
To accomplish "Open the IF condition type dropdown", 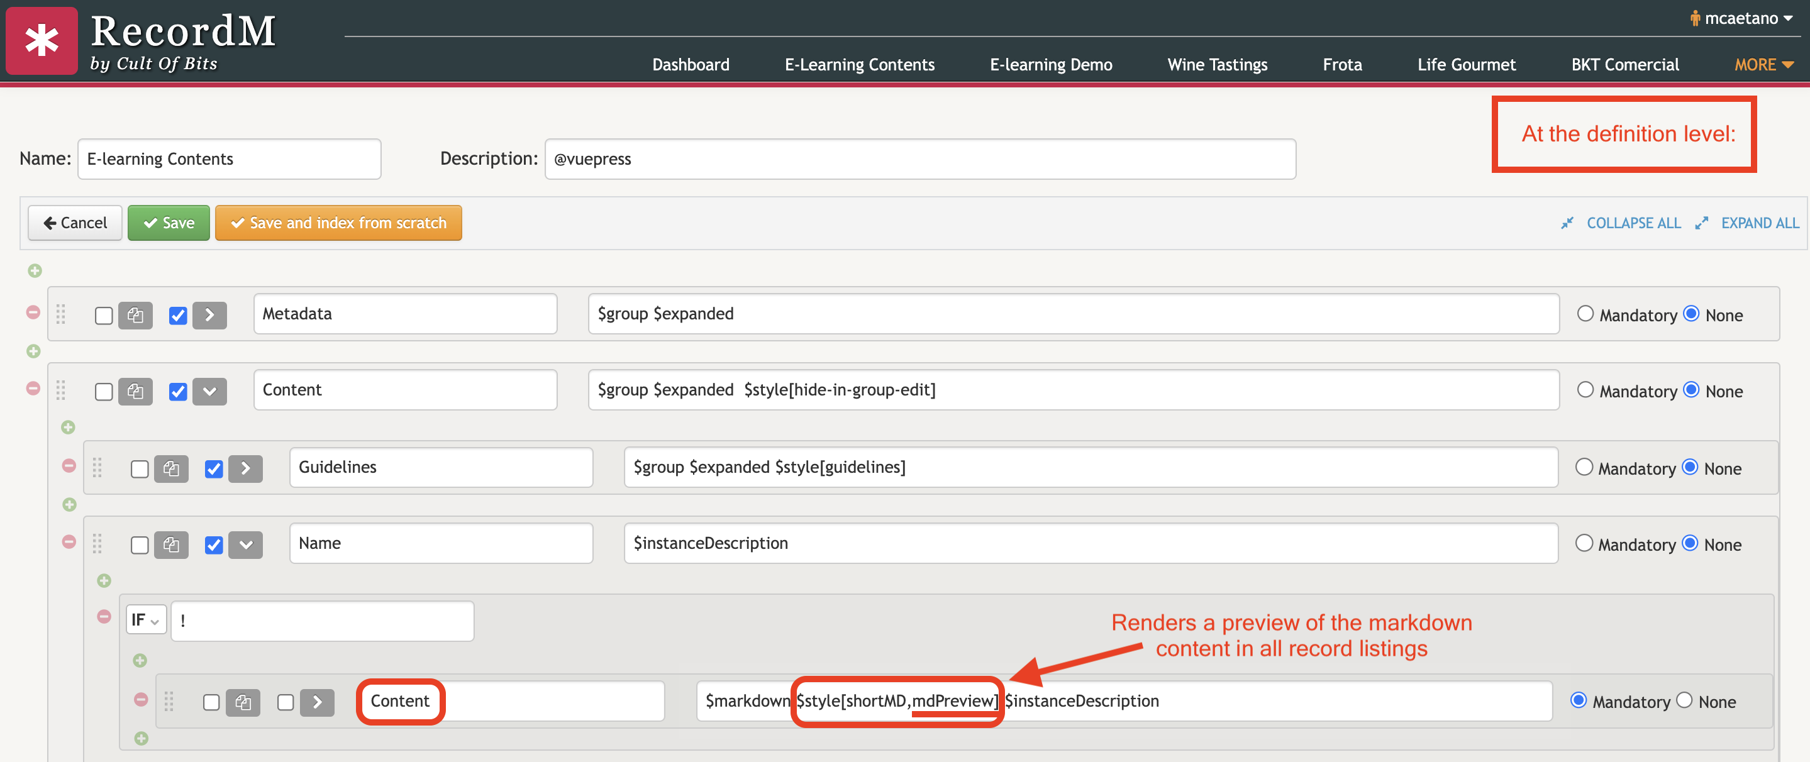I will [146, 620].
